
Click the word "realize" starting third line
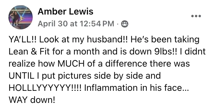click(22, 64)
